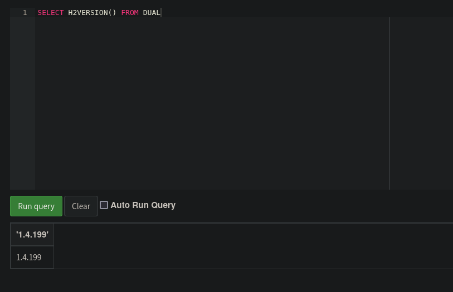Place the cursor between FROM and DUAL
The width and height of the screenshot is (453, 292).
pyautogui.click(x=141, y=13)
